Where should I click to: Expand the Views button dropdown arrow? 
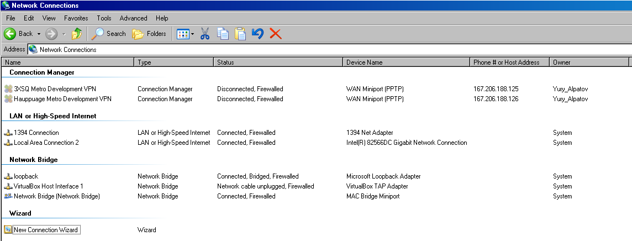tap(192, 34)
